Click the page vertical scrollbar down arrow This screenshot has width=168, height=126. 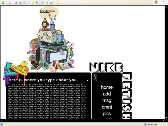click(166, 118)
